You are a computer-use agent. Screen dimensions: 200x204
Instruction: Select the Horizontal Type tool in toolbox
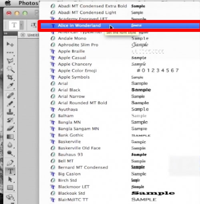10,171
